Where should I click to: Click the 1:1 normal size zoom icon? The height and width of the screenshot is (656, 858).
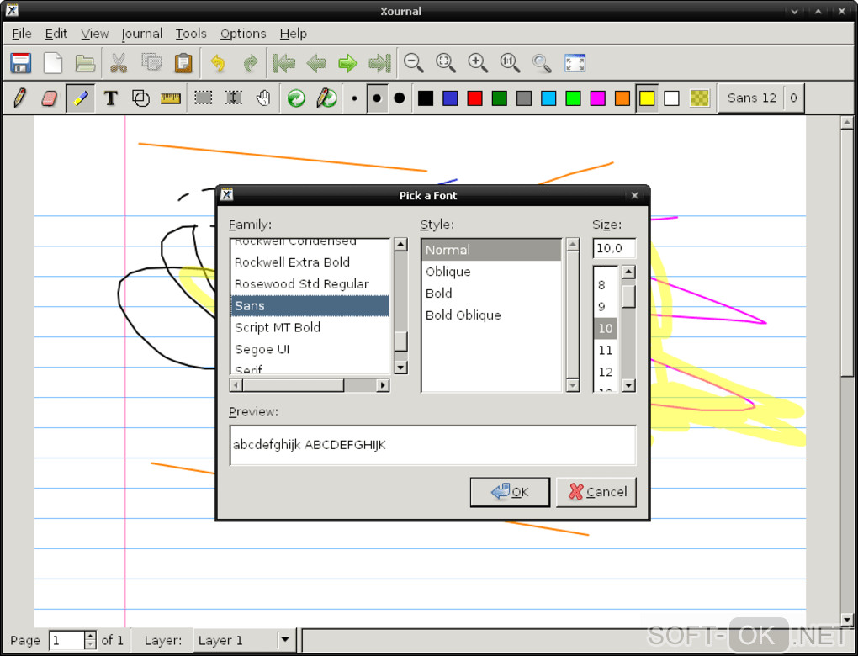click(510, 63)
